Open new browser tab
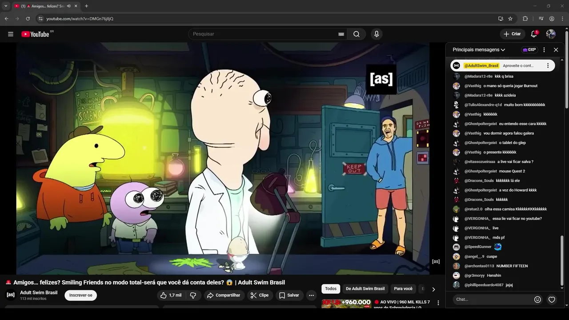Viewport: 569px width, 320px height. point(86,6)
